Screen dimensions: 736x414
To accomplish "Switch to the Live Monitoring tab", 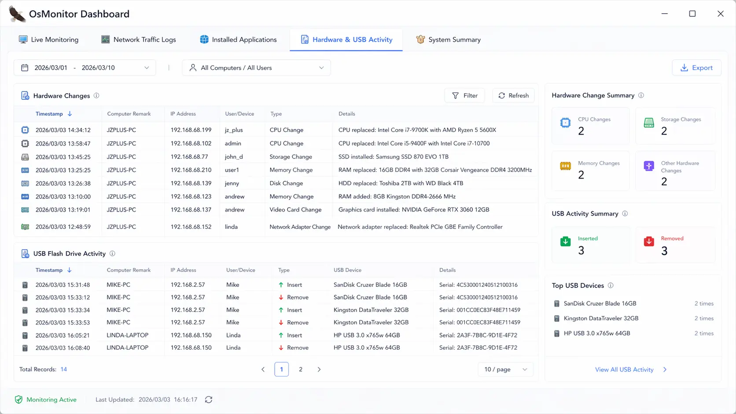I will (x=48, y=40).
